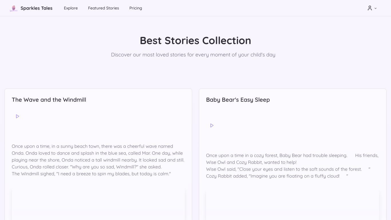Click the 'The Windmill sighed' line
This screenshot has width=391, height=220.
91,174
